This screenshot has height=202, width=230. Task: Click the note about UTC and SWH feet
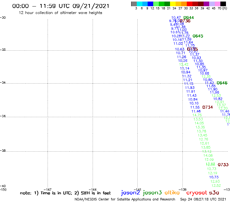click(x=65, y=193)
